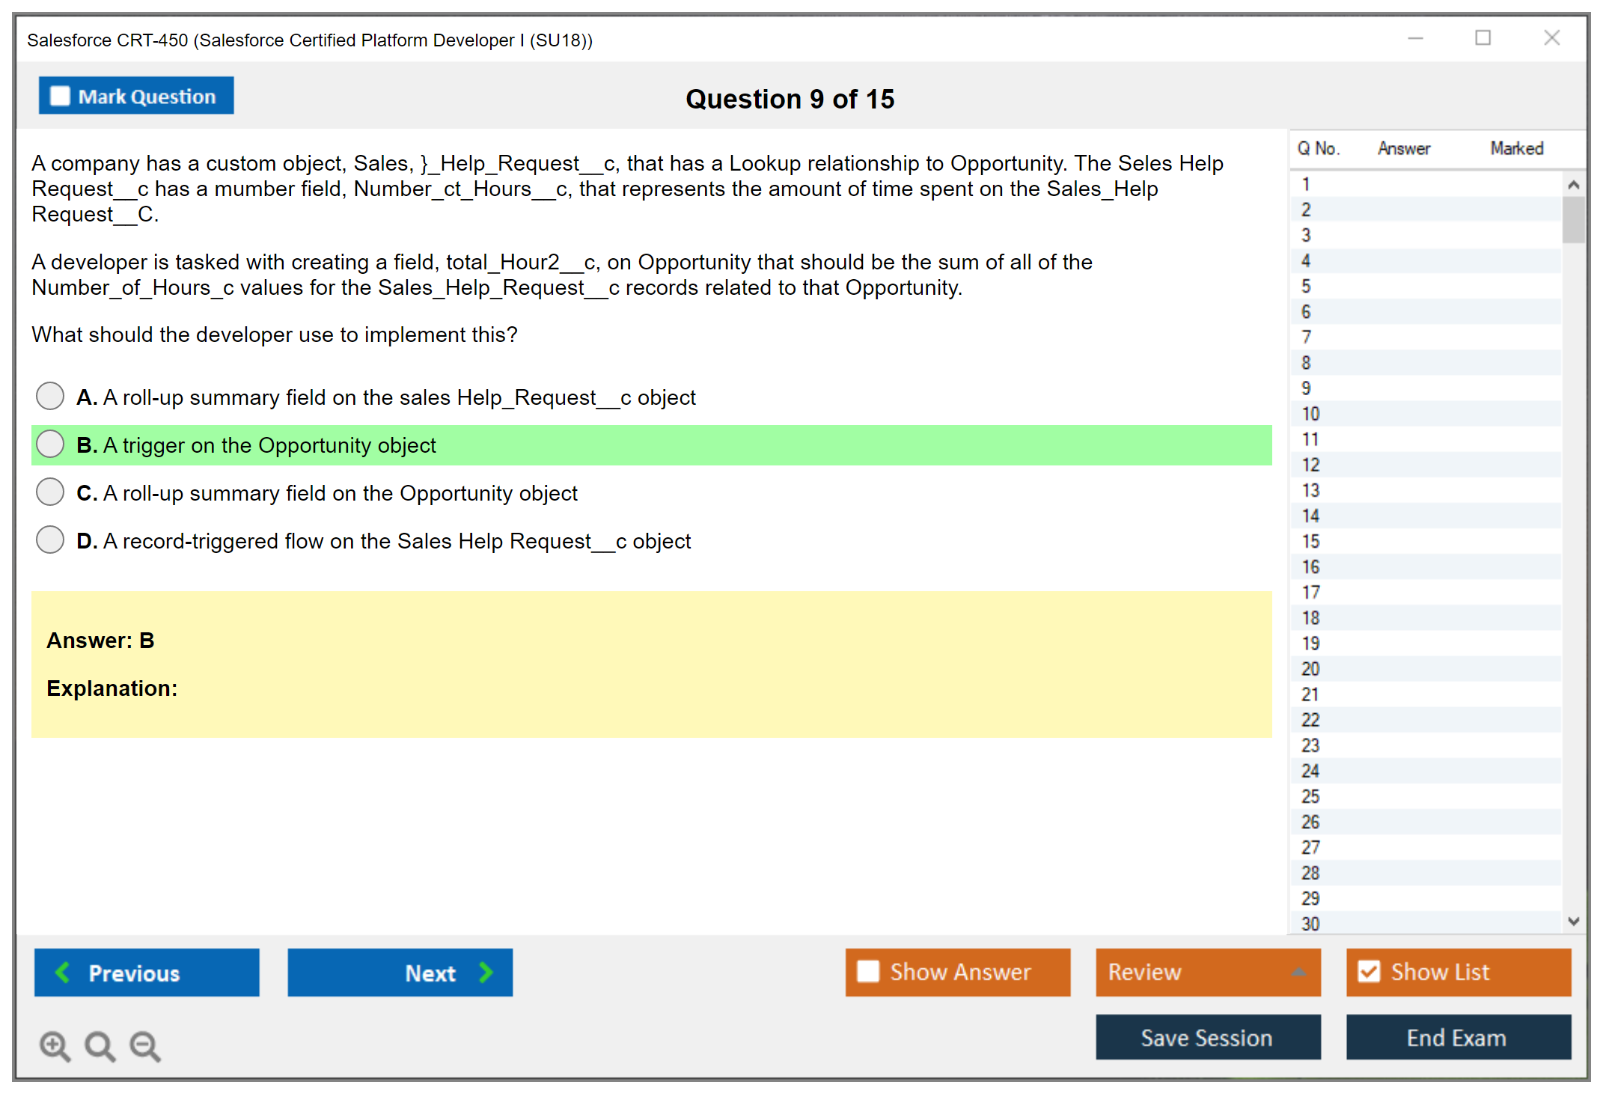Viewport: 1609px width, 1100px height.
Task: Click the question list scrollbar thumb
Action: 1573,219
